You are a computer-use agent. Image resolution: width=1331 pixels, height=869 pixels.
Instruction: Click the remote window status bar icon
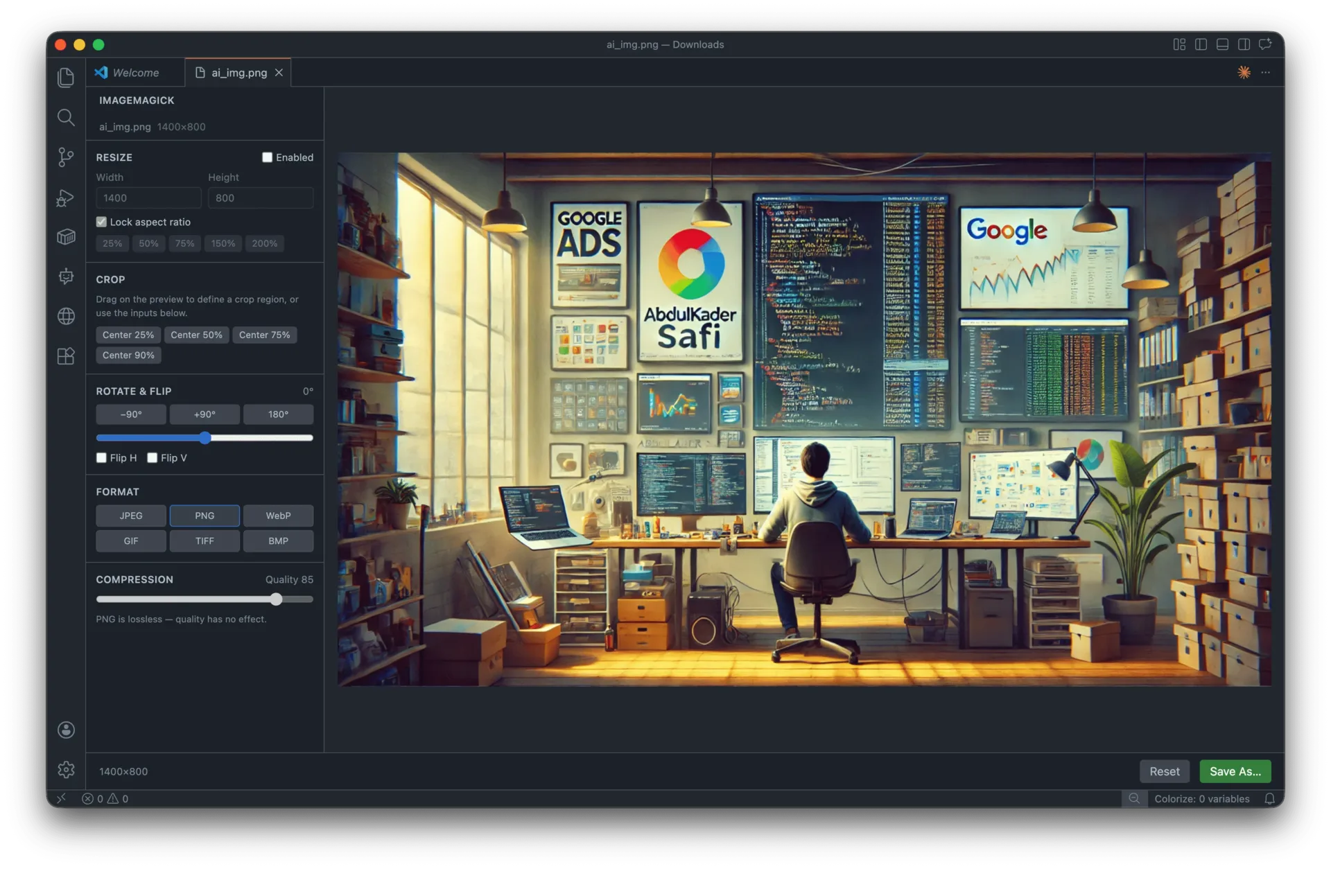pos(61,798)
